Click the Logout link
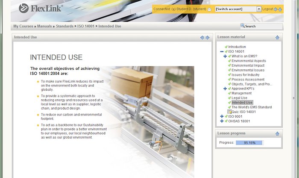 click(267, 9)
